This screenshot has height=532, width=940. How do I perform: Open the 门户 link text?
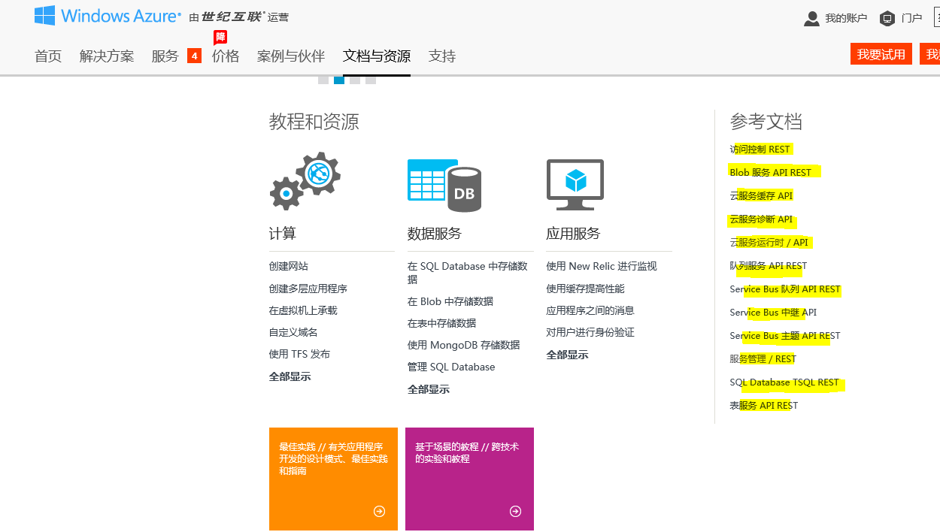pyautogui.click(x=911, y=18)
